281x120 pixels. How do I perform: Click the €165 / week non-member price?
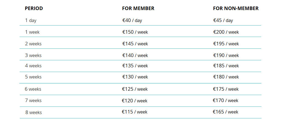(225, 112)
